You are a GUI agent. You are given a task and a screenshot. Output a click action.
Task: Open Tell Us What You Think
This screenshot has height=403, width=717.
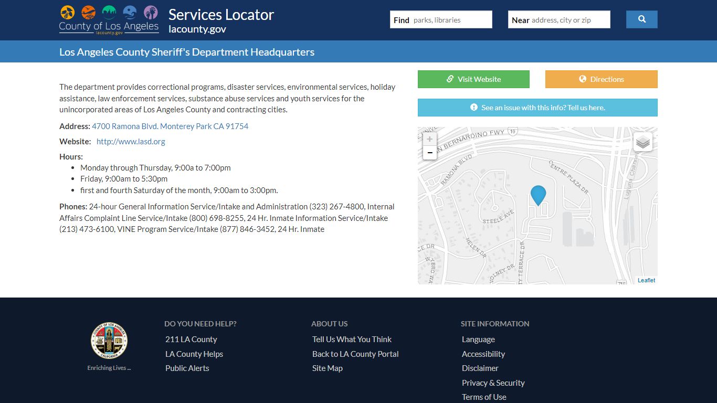352,340
